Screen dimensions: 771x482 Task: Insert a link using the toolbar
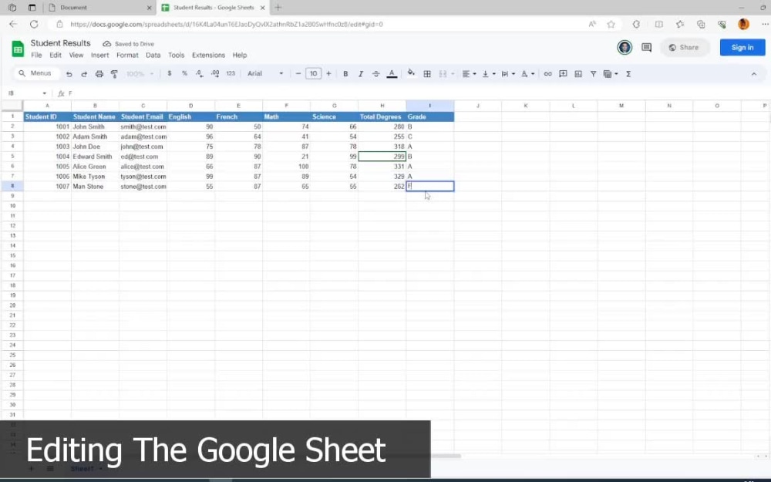pos(547,73)
